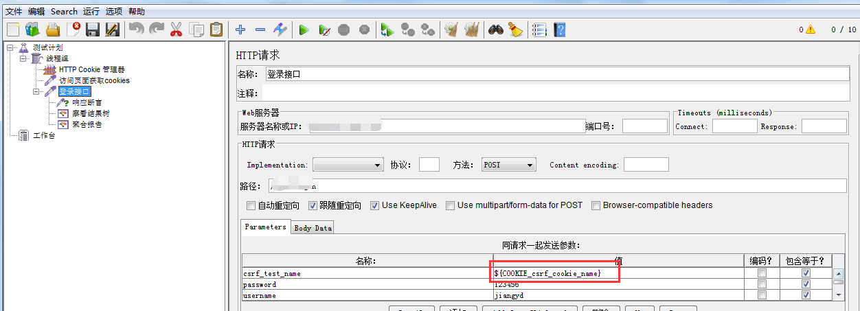
Task: Click the 端口号 input field
Action: [x=644, y=126]
